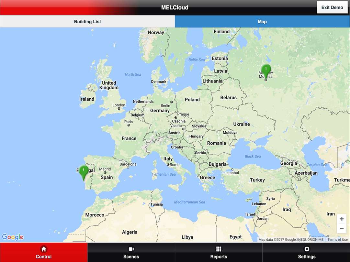Click the Tunisia country label
Screen dimensions: 350x262
(157, 204)
